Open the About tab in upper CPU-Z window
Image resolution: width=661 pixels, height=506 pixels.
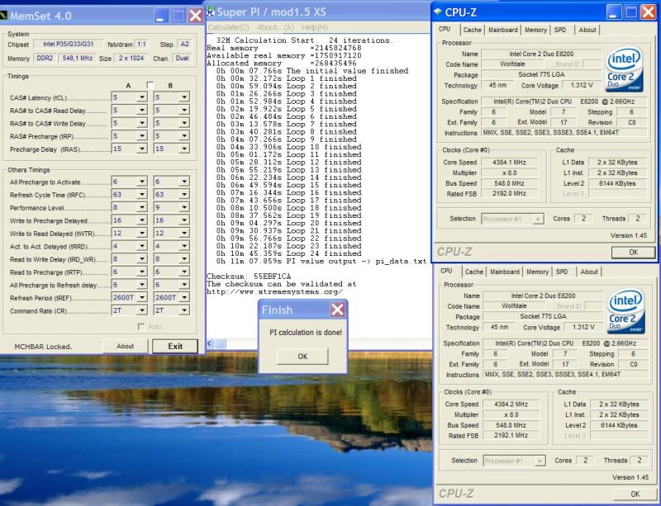point(587,30)
